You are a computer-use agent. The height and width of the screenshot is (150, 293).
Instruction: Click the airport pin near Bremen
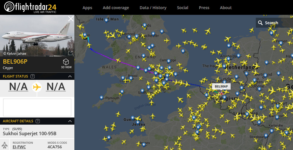[x=281, y=43]
